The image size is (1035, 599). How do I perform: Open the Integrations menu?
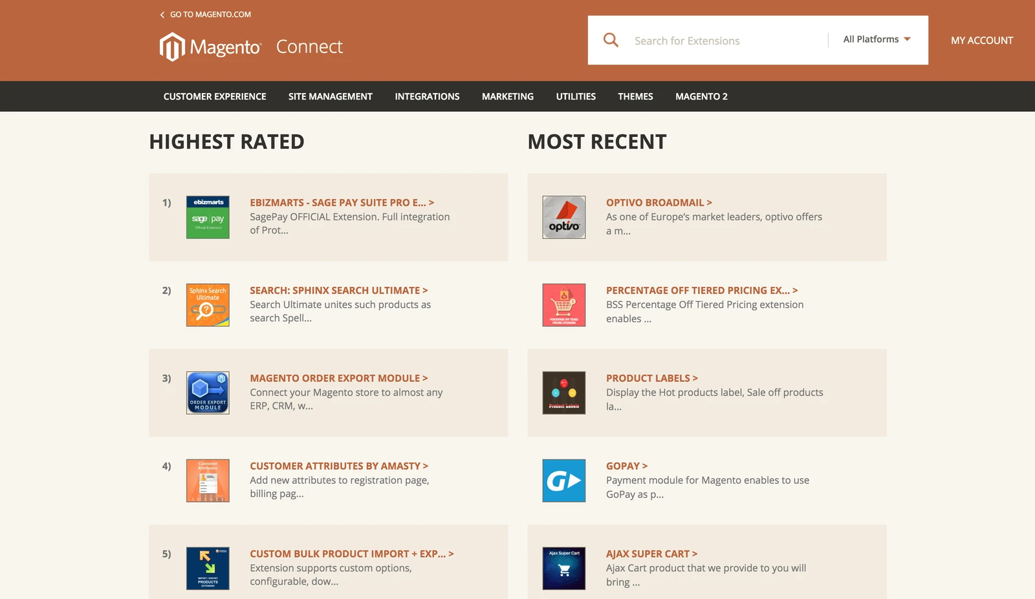(x=427, y=96)
